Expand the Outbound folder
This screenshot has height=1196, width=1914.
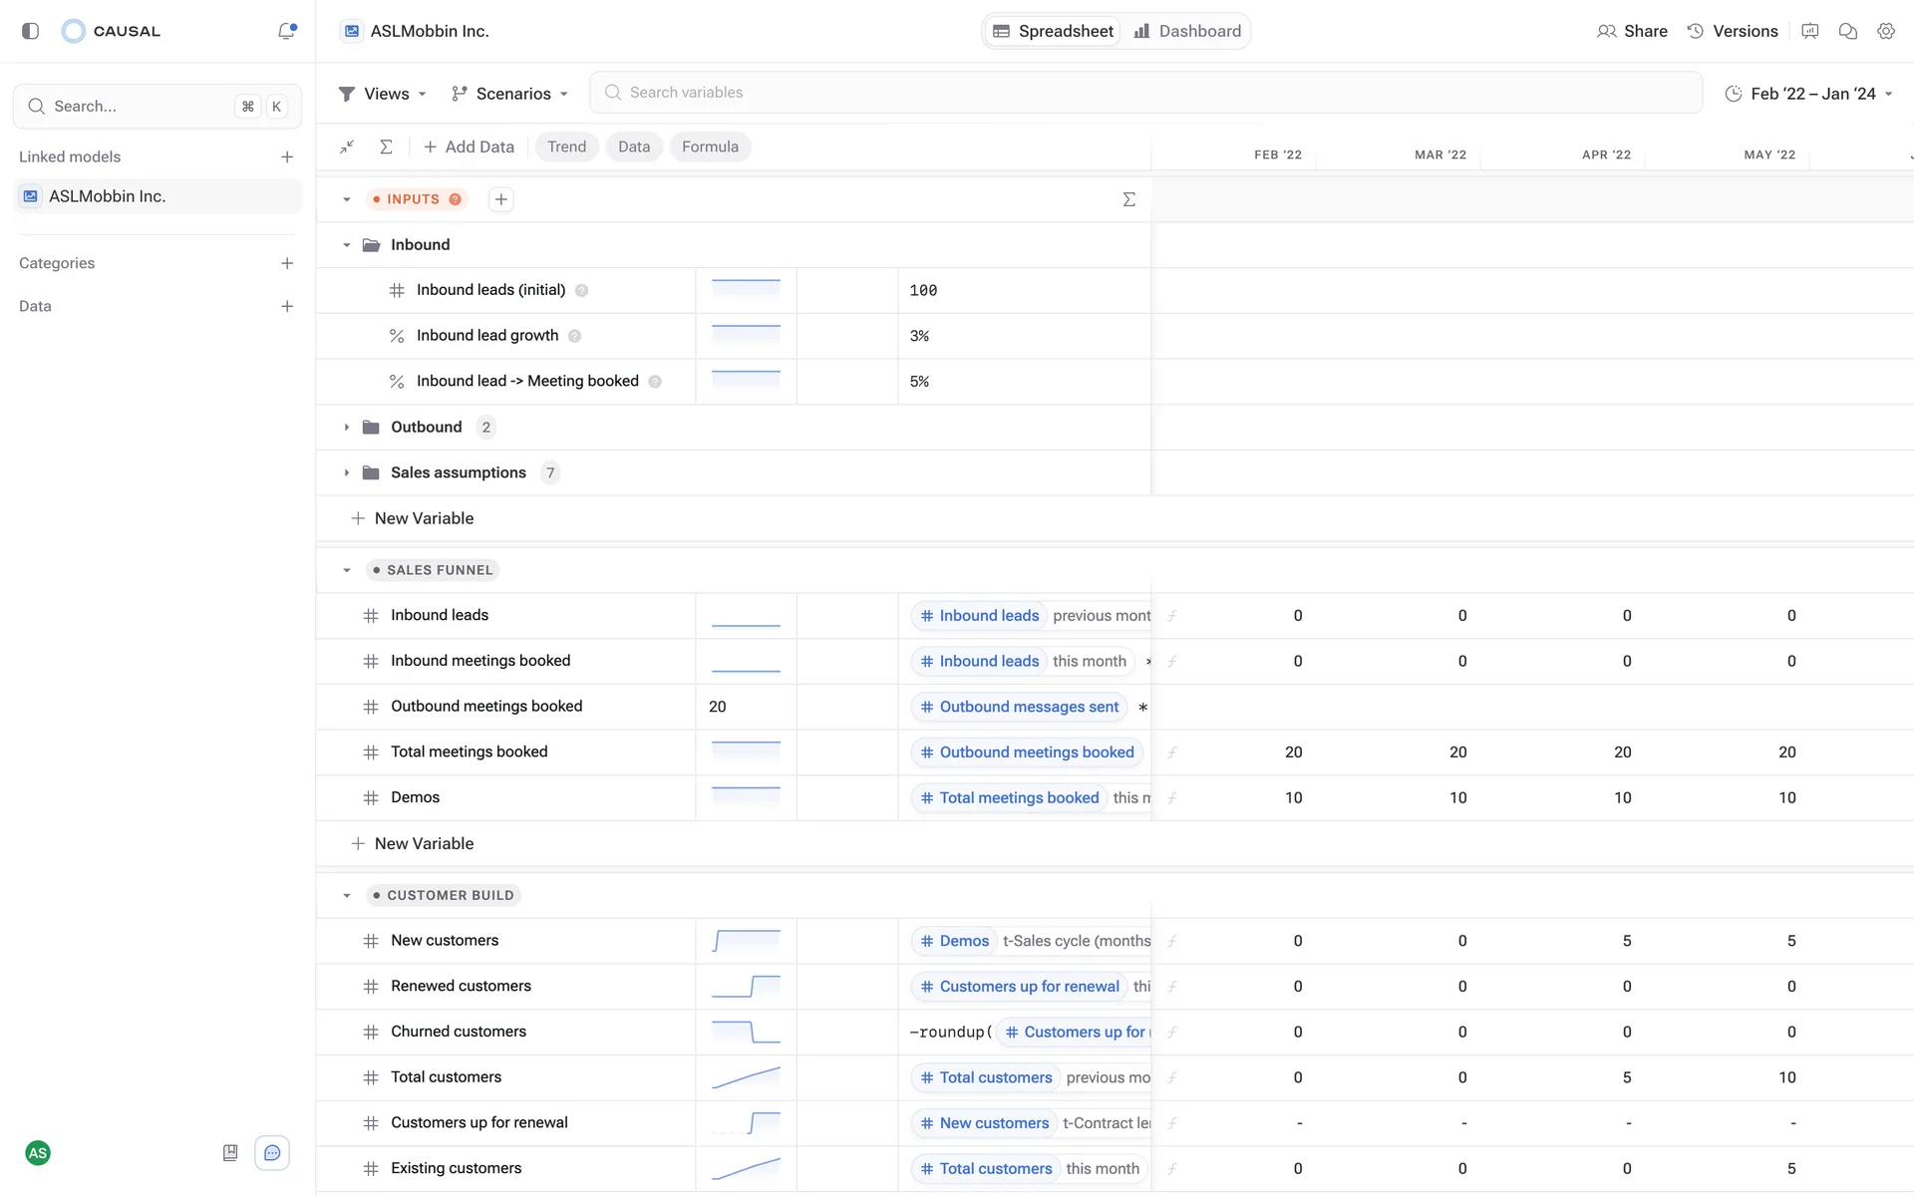347,428
